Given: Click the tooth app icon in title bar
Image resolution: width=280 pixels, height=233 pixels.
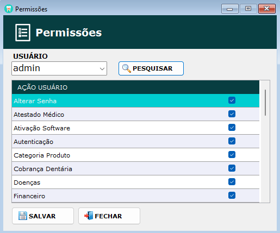Looking at the screenshot, I should (x=9, y=9).
